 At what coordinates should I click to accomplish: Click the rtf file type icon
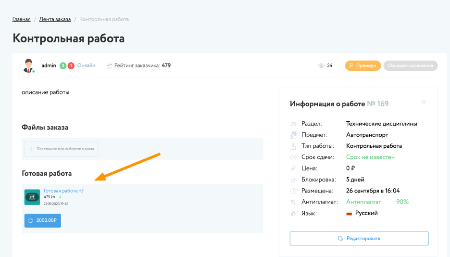point(32,197)
